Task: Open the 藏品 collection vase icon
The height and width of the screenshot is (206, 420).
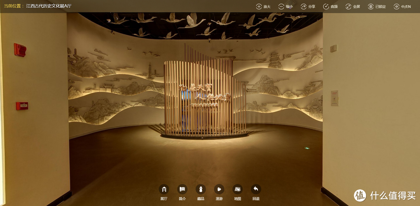Action: 201,189
